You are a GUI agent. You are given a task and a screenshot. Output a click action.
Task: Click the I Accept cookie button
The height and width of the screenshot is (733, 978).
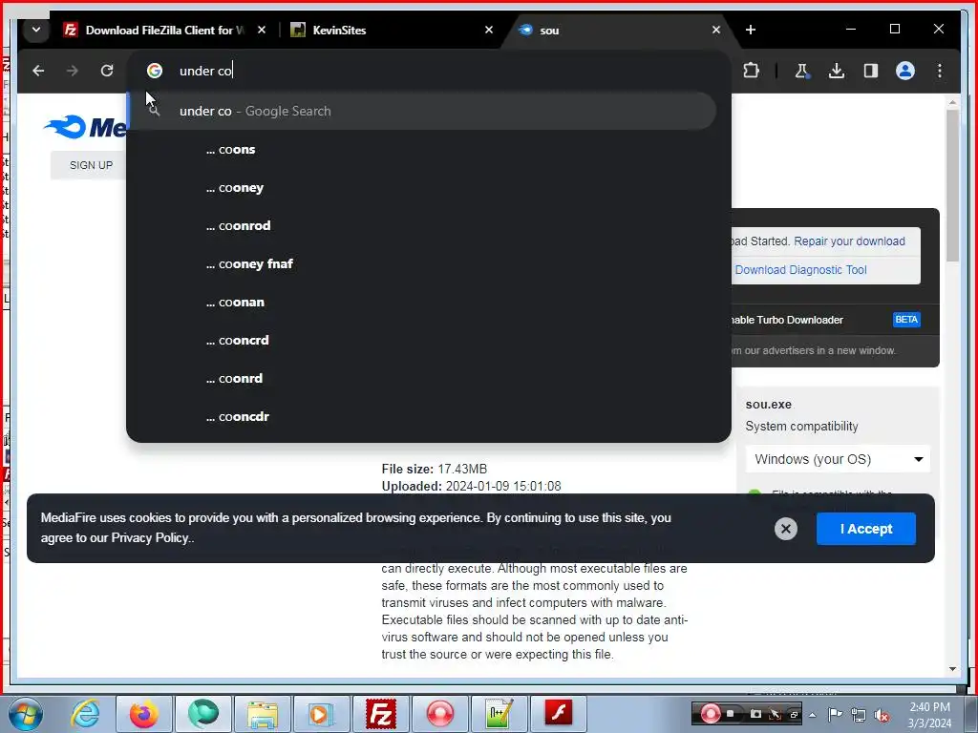coord(865,529)
